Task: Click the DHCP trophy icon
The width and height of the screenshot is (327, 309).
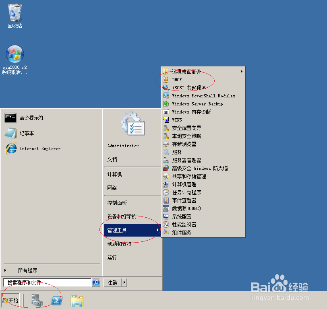Action: click(x=166, y=80)
